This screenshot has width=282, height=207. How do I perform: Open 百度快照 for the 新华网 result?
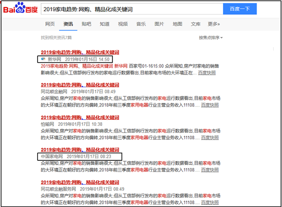[x=207, y=73]
